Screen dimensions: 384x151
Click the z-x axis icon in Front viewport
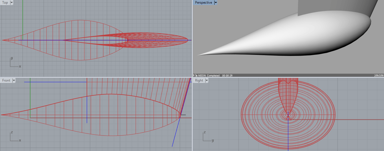pos(15,136)
